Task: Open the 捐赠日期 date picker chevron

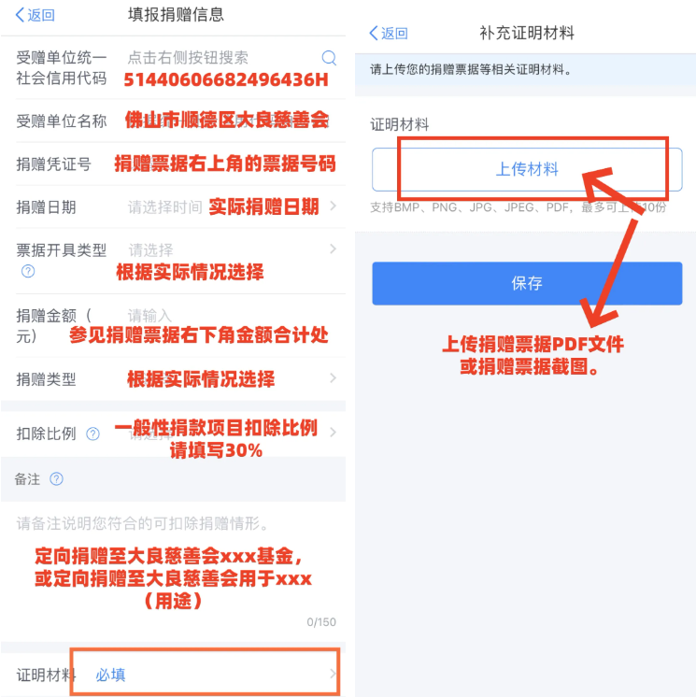Action: 333,206
